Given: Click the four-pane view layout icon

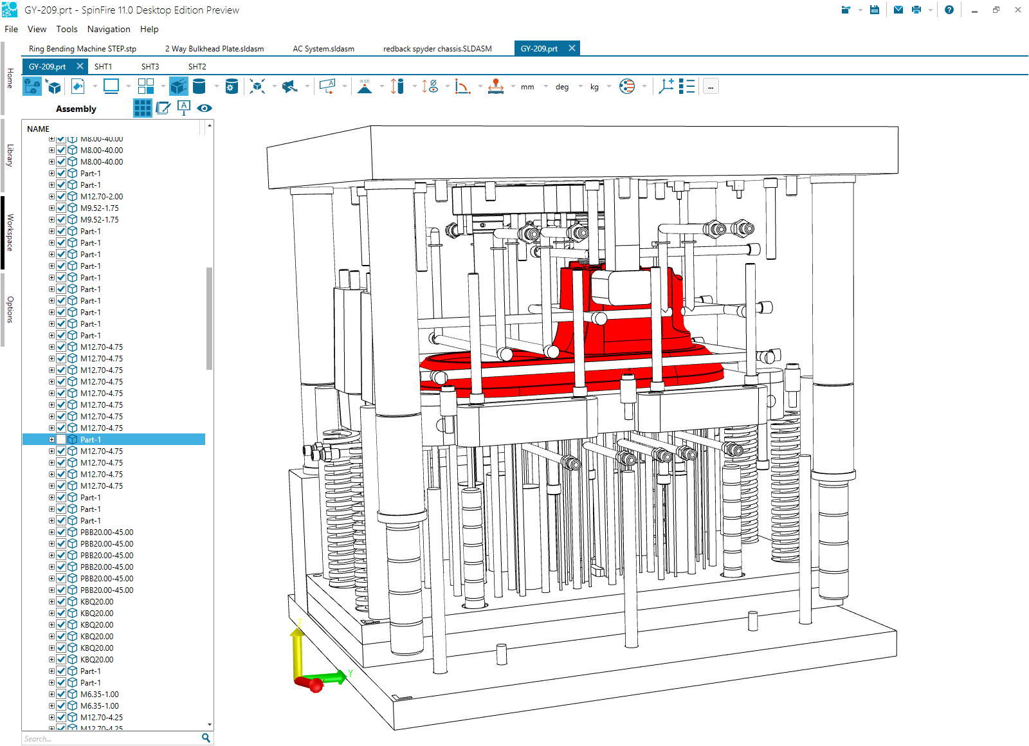Looking at the screenshot, I should [146, 86].
